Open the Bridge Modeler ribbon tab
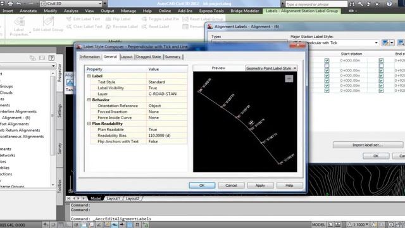The width and height of the screenshot is (405, 228). (x=245, y=11)
